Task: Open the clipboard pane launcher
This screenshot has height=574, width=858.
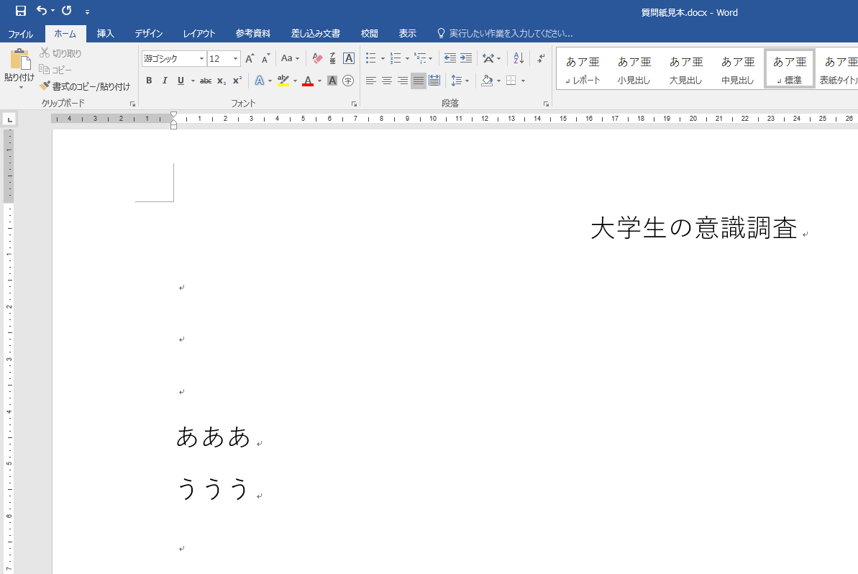Action: click(x=132, y=104)
